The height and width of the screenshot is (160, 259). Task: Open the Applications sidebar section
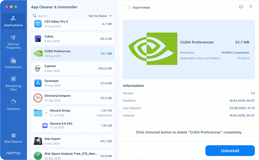coord(13,21)
